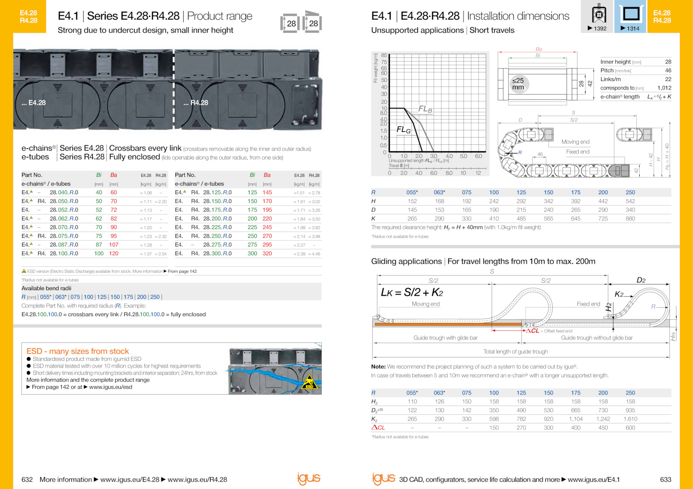Select bend radius 063* in available bend radii
The height and width of the screenshot is (489, 693).
coord(61,297)
